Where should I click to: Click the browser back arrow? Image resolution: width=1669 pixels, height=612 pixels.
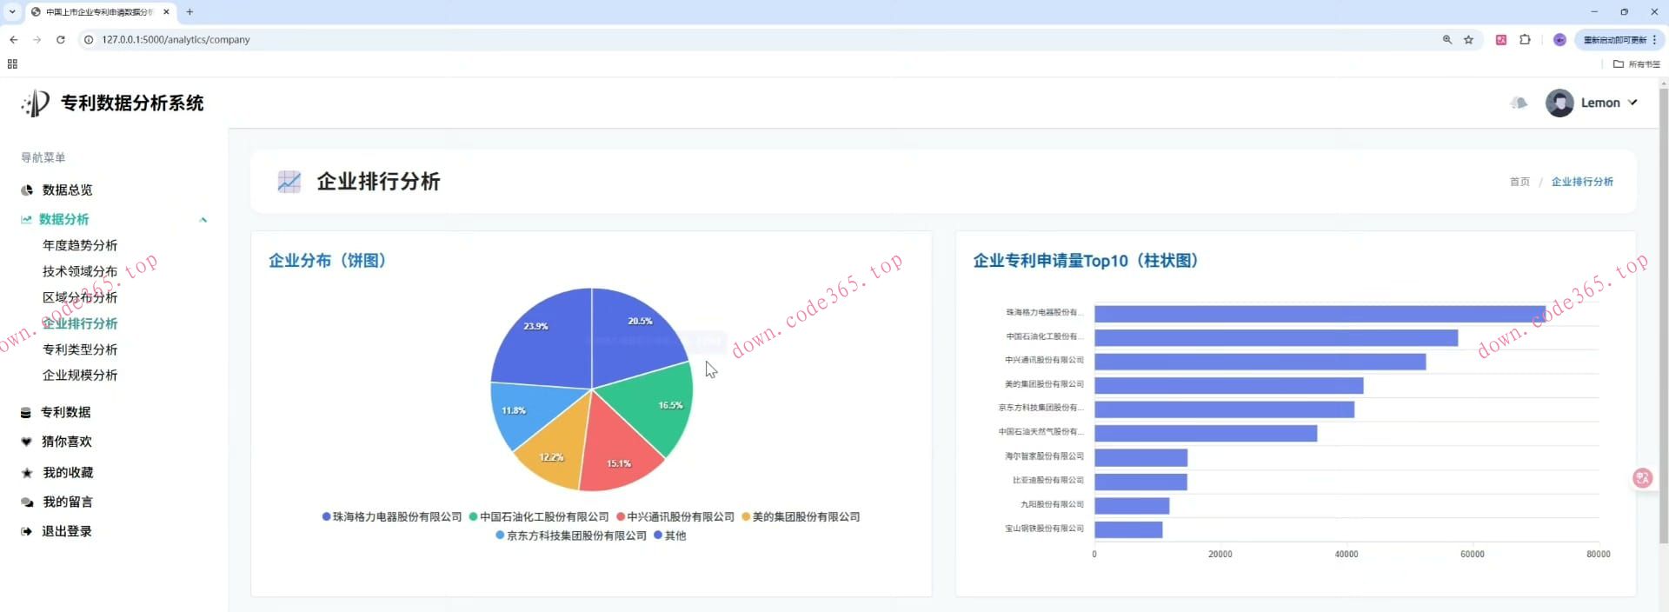(14, 39)
